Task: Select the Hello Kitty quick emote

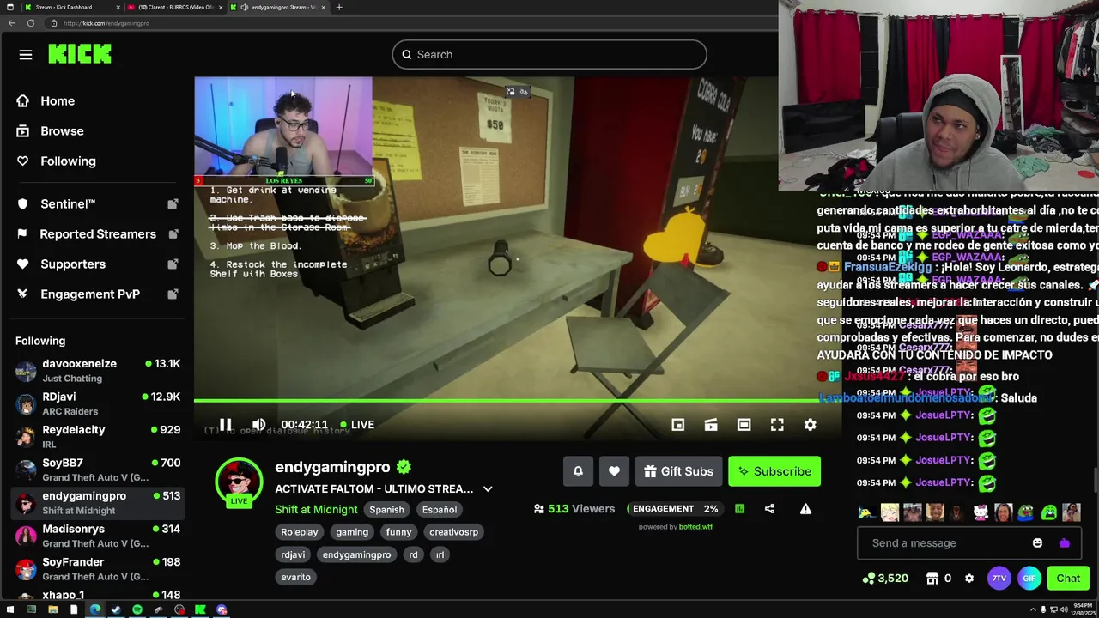Action: tap(981, 512)
